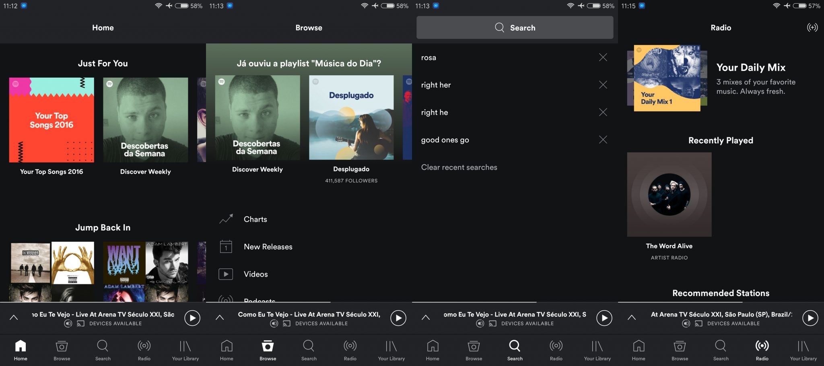Open Charts via its trending arrow icon
The width and height of the screenshot is (824, 366).
(x=226, y=219)
